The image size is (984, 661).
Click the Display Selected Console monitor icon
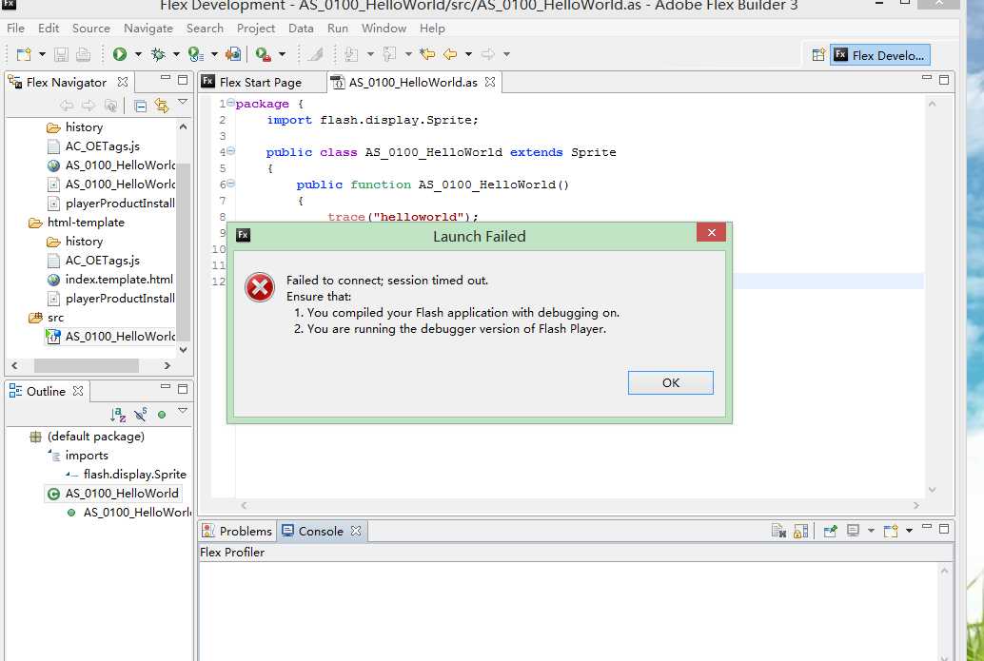(x=853, y=532)
